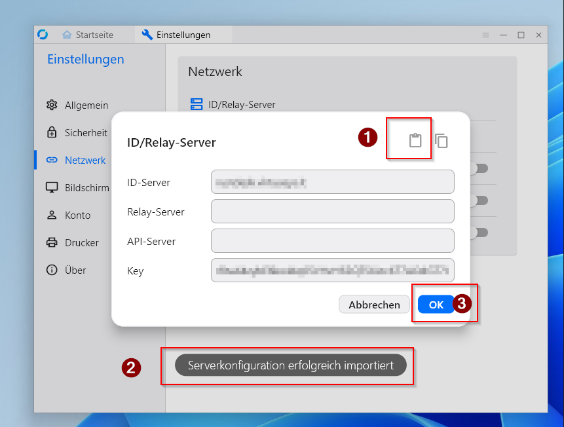Image resolution: width=564 pixels, height=427 pixels.
Task: Select the ID/Relay-Server server icon
Action: click(196, 103)
